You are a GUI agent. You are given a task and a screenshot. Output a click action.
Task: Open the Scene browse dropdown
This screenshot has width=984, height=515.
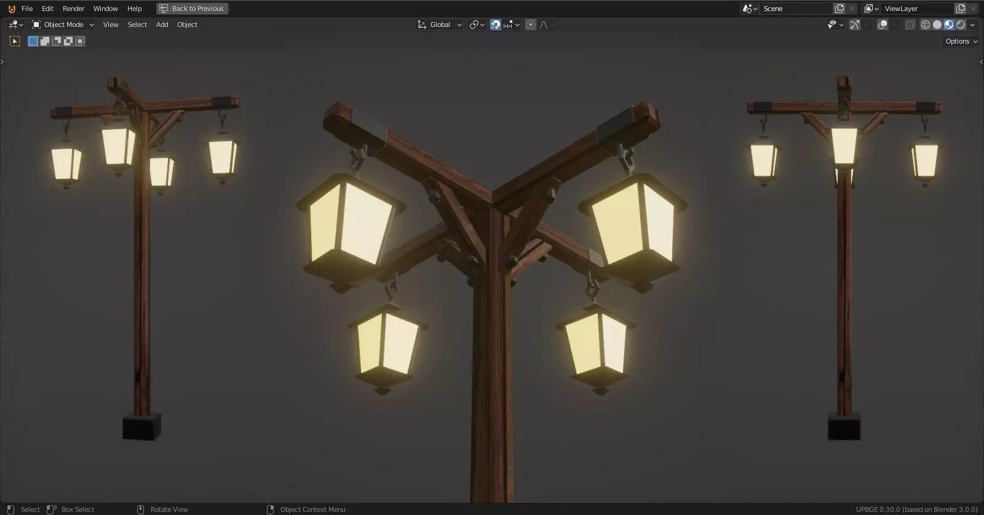pos(750,9)
